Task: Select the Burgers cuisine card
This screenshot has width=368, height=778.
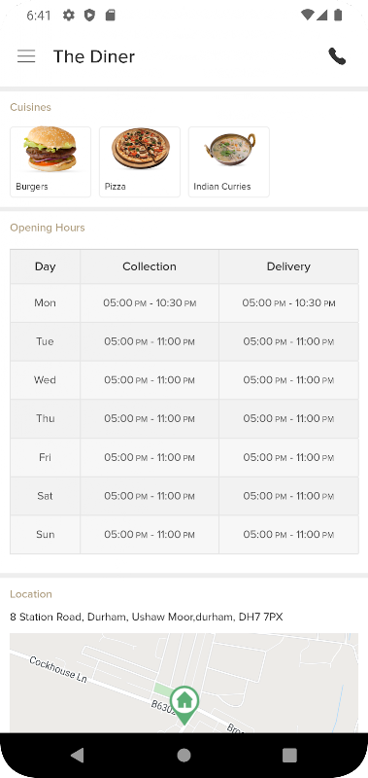Action: (50, 161)
